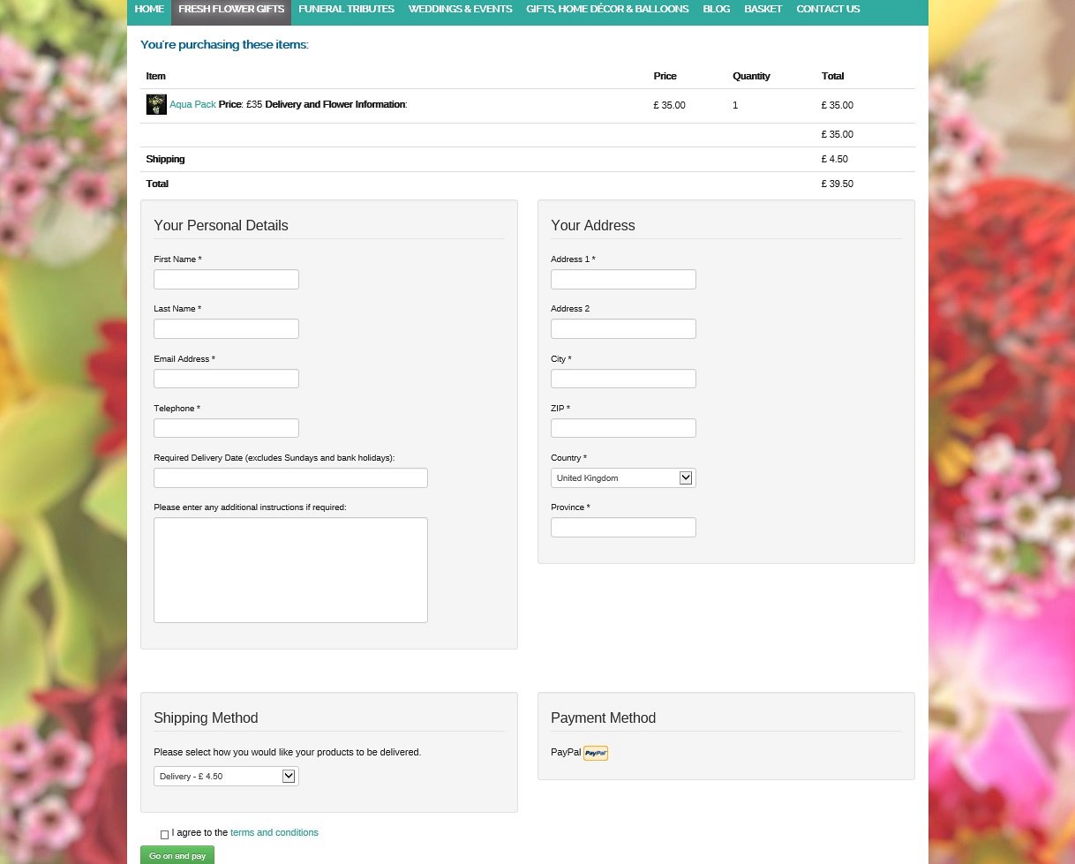Click the PayPal logo icon
Screen dimensions: 1075x864
pyautogui.click(x=596, y=753)
